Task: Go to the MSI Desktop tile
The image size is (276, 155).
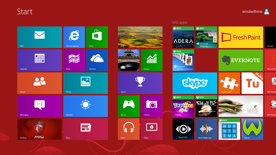Action: [x=40, y=129]
